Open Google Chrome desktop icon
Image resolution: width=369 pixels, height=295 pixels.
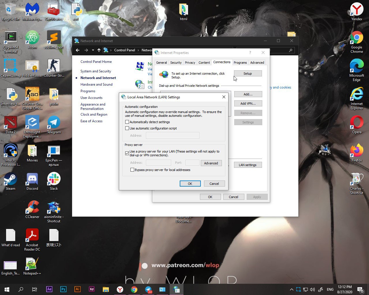[x=357, y=42]
